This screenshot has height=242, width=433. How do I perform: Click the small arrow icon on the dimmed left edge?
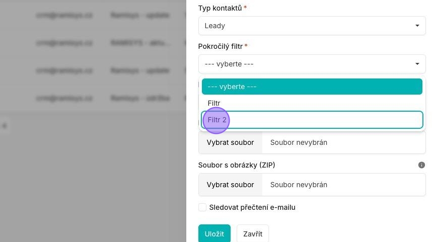4,126
